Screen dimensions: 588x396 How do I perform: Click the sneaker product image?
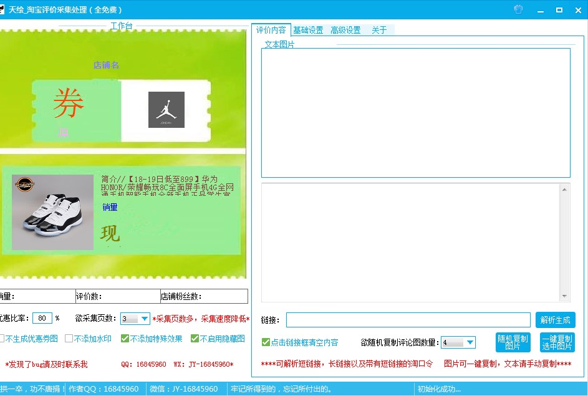[52, 212]
